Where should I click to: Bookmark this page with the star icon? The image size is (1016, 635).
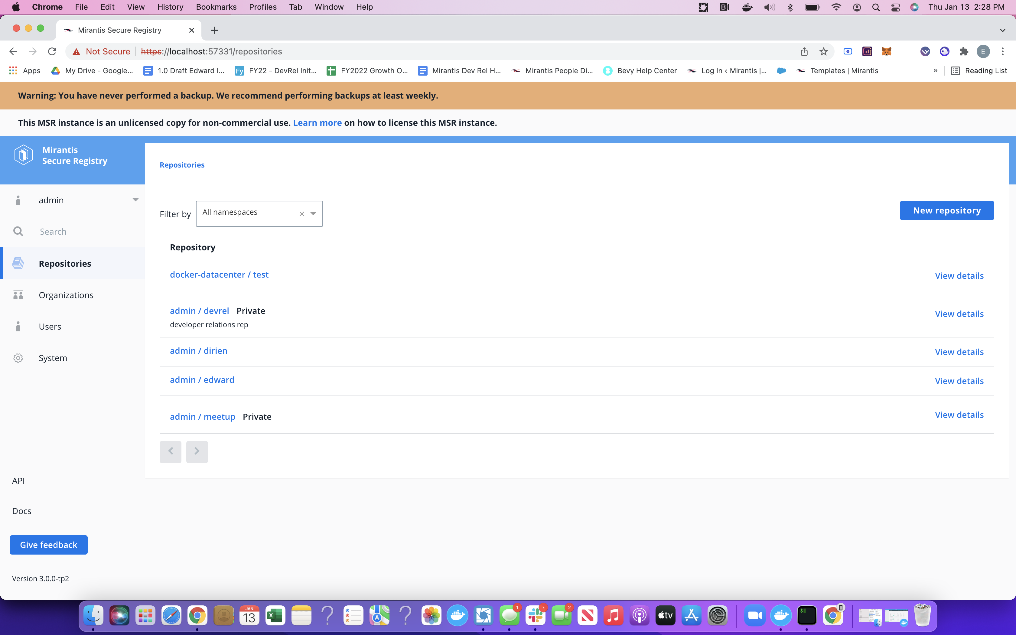click(x=823, y=51)
